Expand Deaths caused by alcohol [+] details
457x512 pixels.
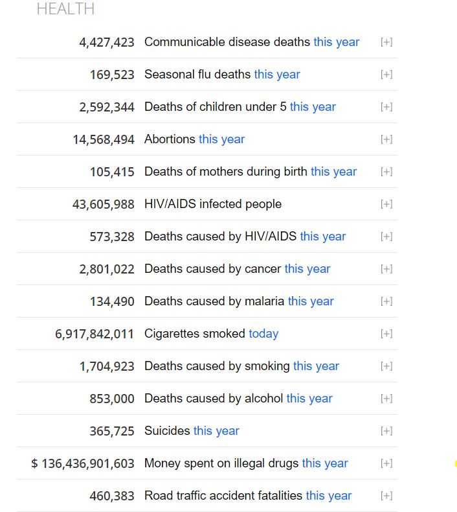click(x=386, y=399)
